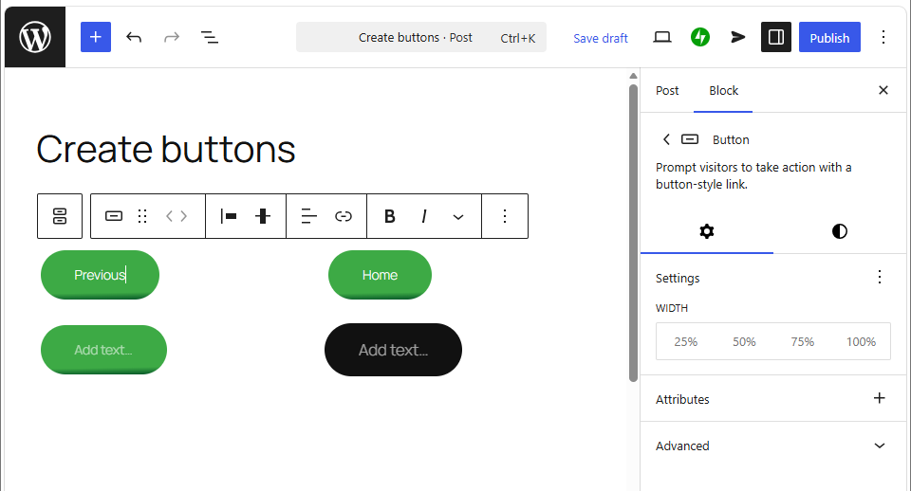Open the vertical alignment option
911x491 pixels.
click(263, 216)
